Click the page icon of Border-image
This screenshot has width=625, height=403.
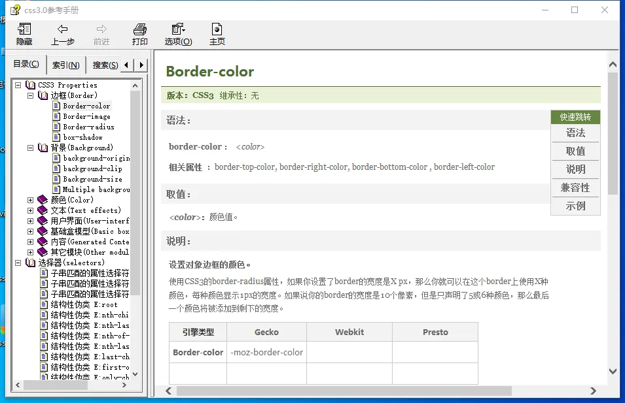[56, 116]
